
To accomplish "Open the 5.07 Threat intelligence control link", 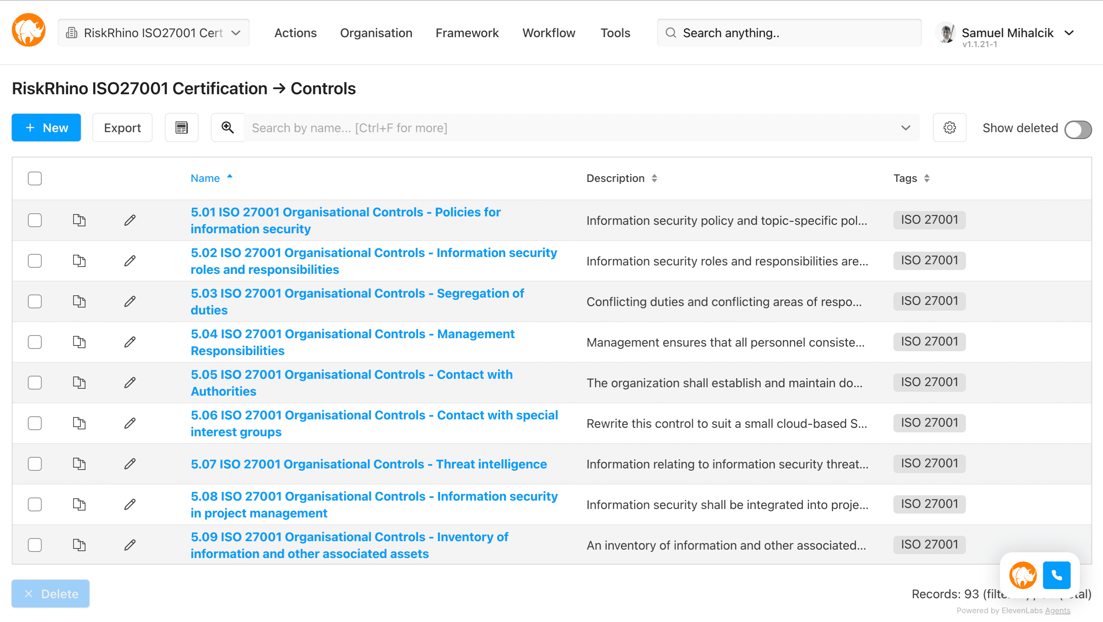I will point(369,464).
